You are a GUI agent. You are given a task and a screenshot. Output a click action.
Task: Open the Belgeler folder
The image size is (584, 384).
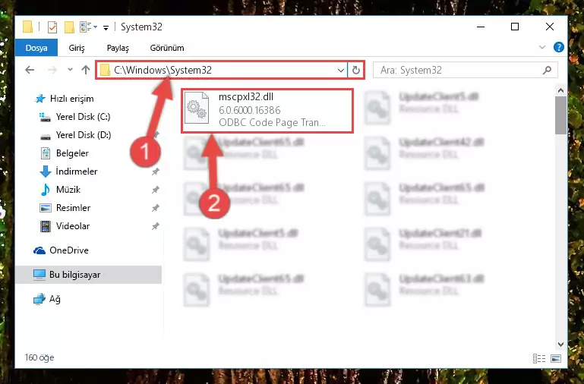tap(72, 153)
